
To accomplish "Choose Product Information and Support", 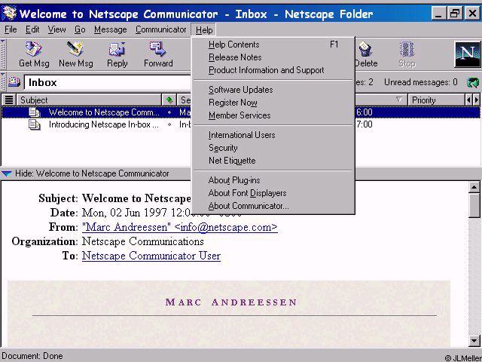I will 273,70.
